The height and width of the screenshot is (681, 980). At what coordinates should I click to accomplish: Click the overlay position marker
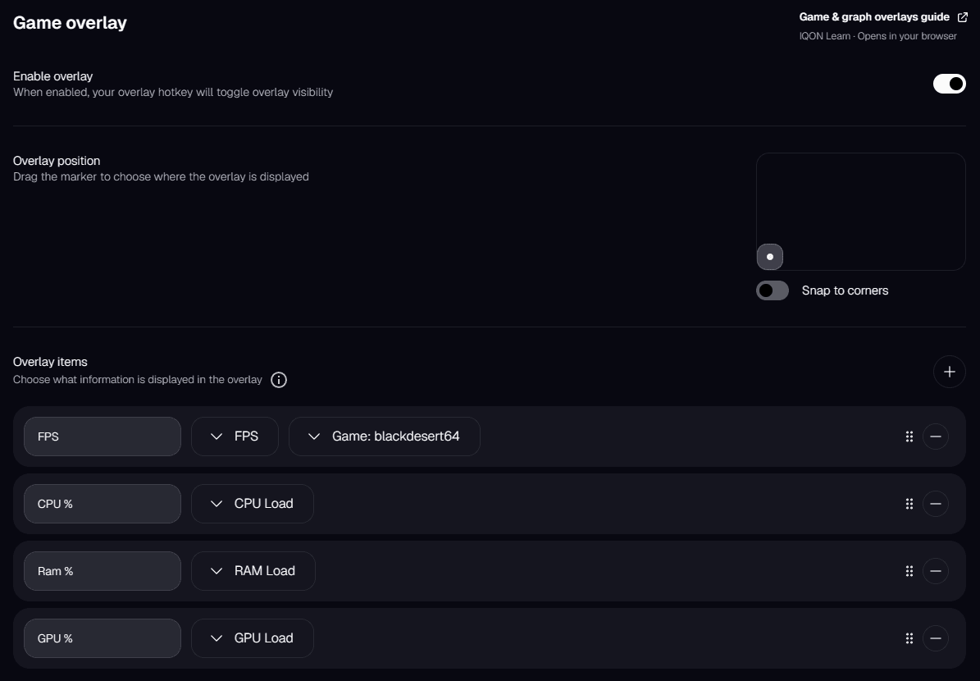point(770,257)
